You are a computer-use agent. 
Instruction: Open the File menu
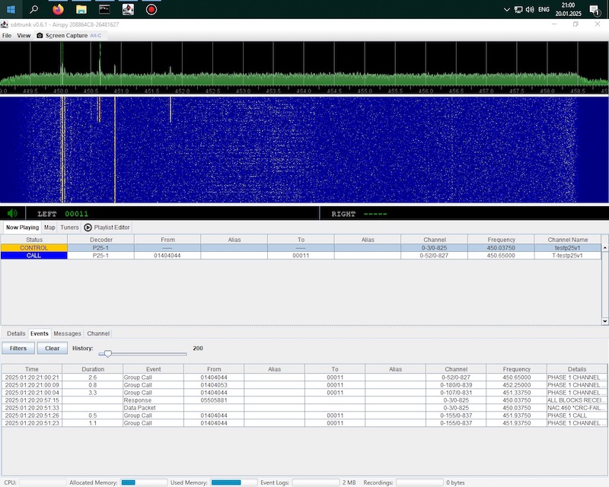tap(7, 35)
